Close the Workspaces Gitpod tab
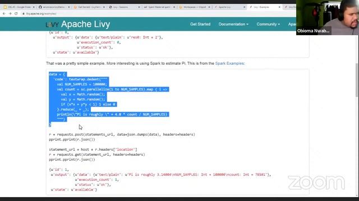 (209, 7)
